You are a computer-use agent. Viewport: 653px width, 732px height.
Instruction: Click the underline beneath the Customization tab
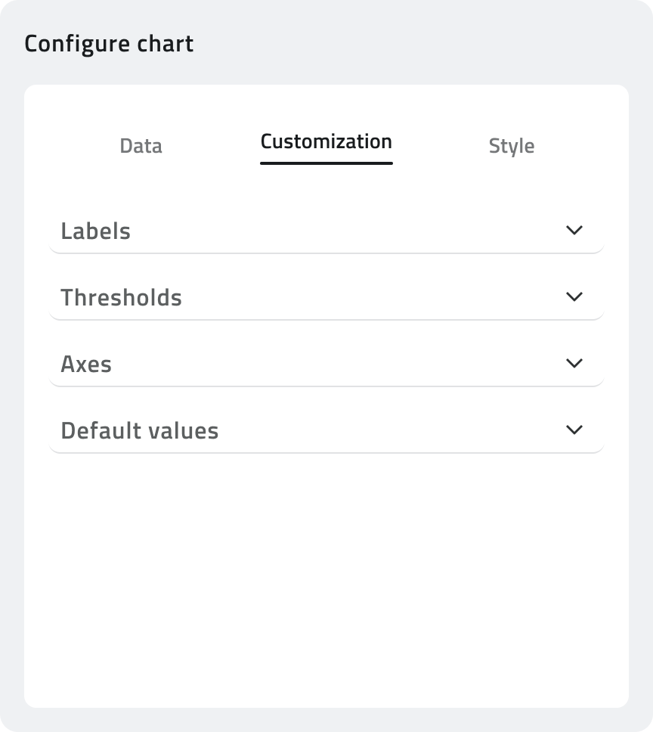[326, 163]
